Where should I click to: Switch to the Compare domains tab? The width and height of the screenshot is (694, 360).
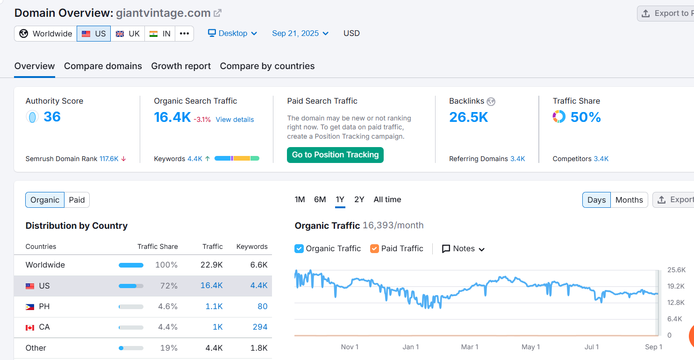103,66
